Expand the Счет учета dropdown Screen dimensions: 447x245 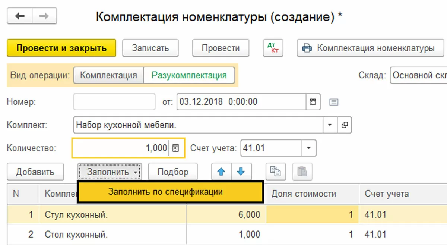[308, 148]
